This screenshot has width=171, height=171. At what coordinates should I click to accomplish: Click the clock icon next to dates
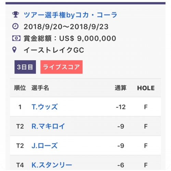coord(15,26)
